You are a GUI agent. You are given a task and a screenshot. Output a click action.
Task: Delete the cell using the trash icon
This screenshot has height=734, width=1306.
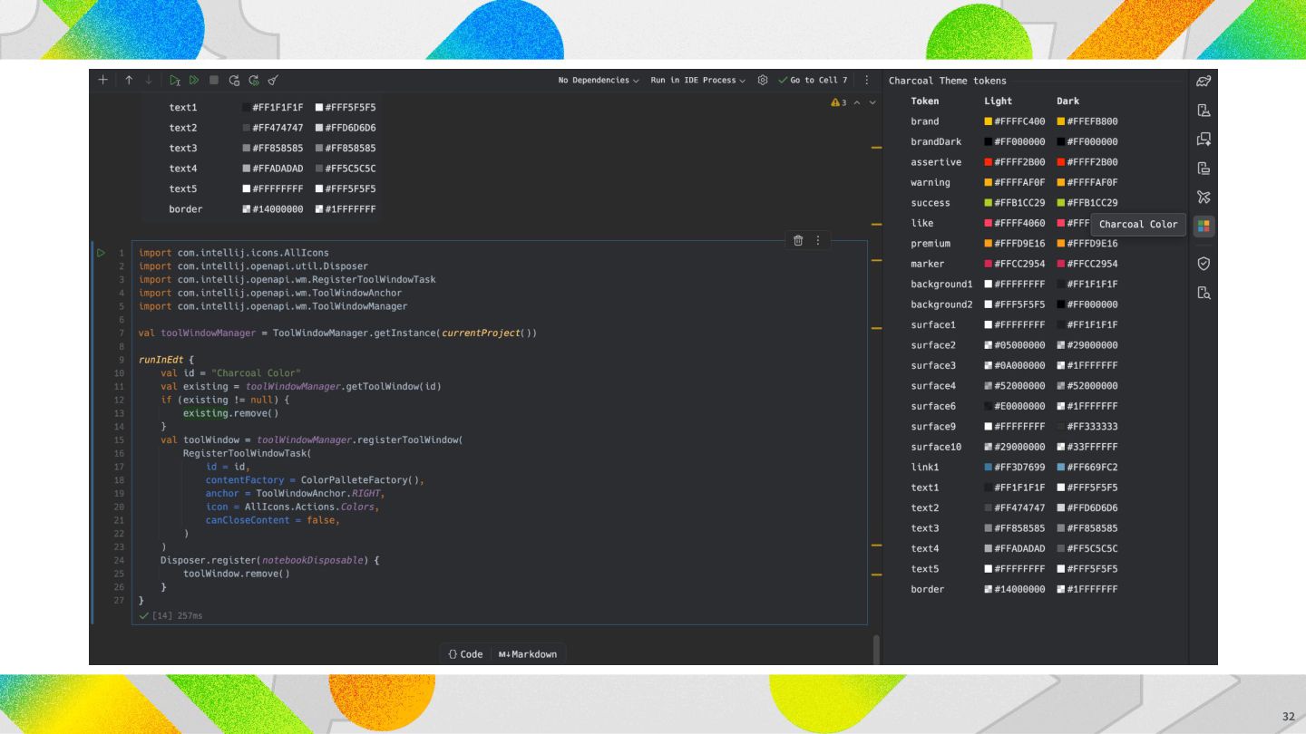(798, 240)
